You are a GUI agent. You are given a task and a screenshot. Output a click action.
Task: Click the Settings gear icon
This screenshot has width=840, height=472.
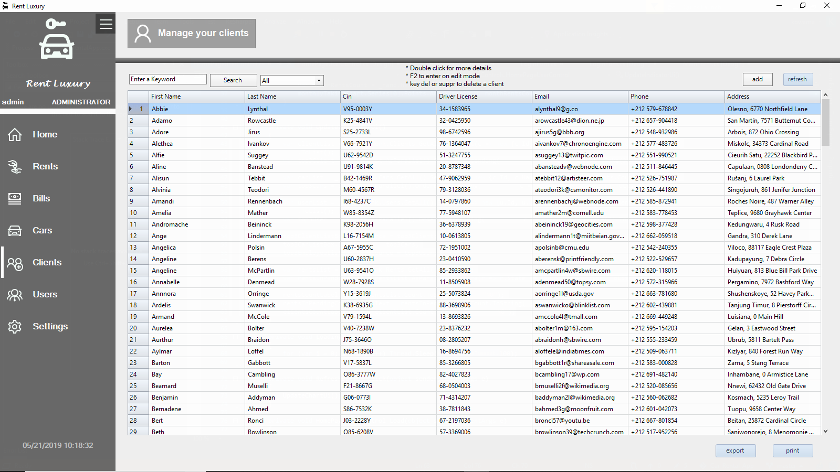pos(15,327)
